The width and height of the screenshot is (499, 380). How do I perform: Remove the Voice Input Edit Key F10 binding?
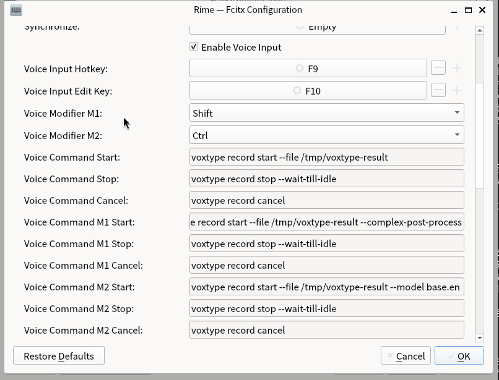pos(438,91)
